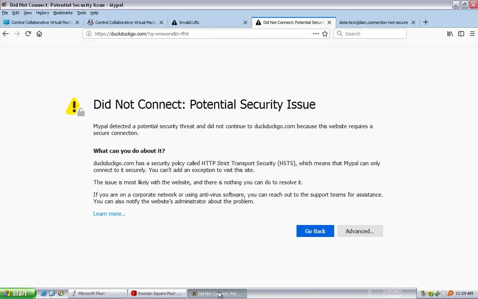This screenshot has width=478, height=299.
Task: Open a new tab with plus icon
Action: pos(425,22)
